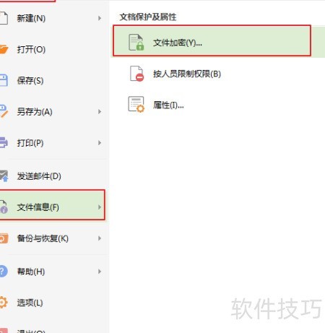325x333 pixels.
Task: Expand the 备份与恢复(K) submenu arrow
Action: click(100, 238)
